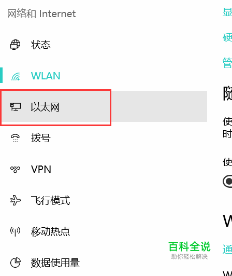Click the teal link starting with 管
Image resolution: width=232 pixels, height=276 pixels.
click(227, 63)
